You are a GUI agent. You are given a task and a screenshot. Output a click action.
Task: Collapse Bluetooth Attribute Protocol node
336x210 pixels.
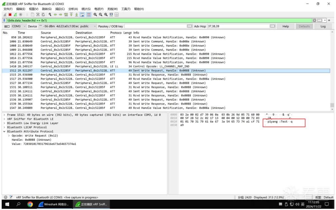4,131
